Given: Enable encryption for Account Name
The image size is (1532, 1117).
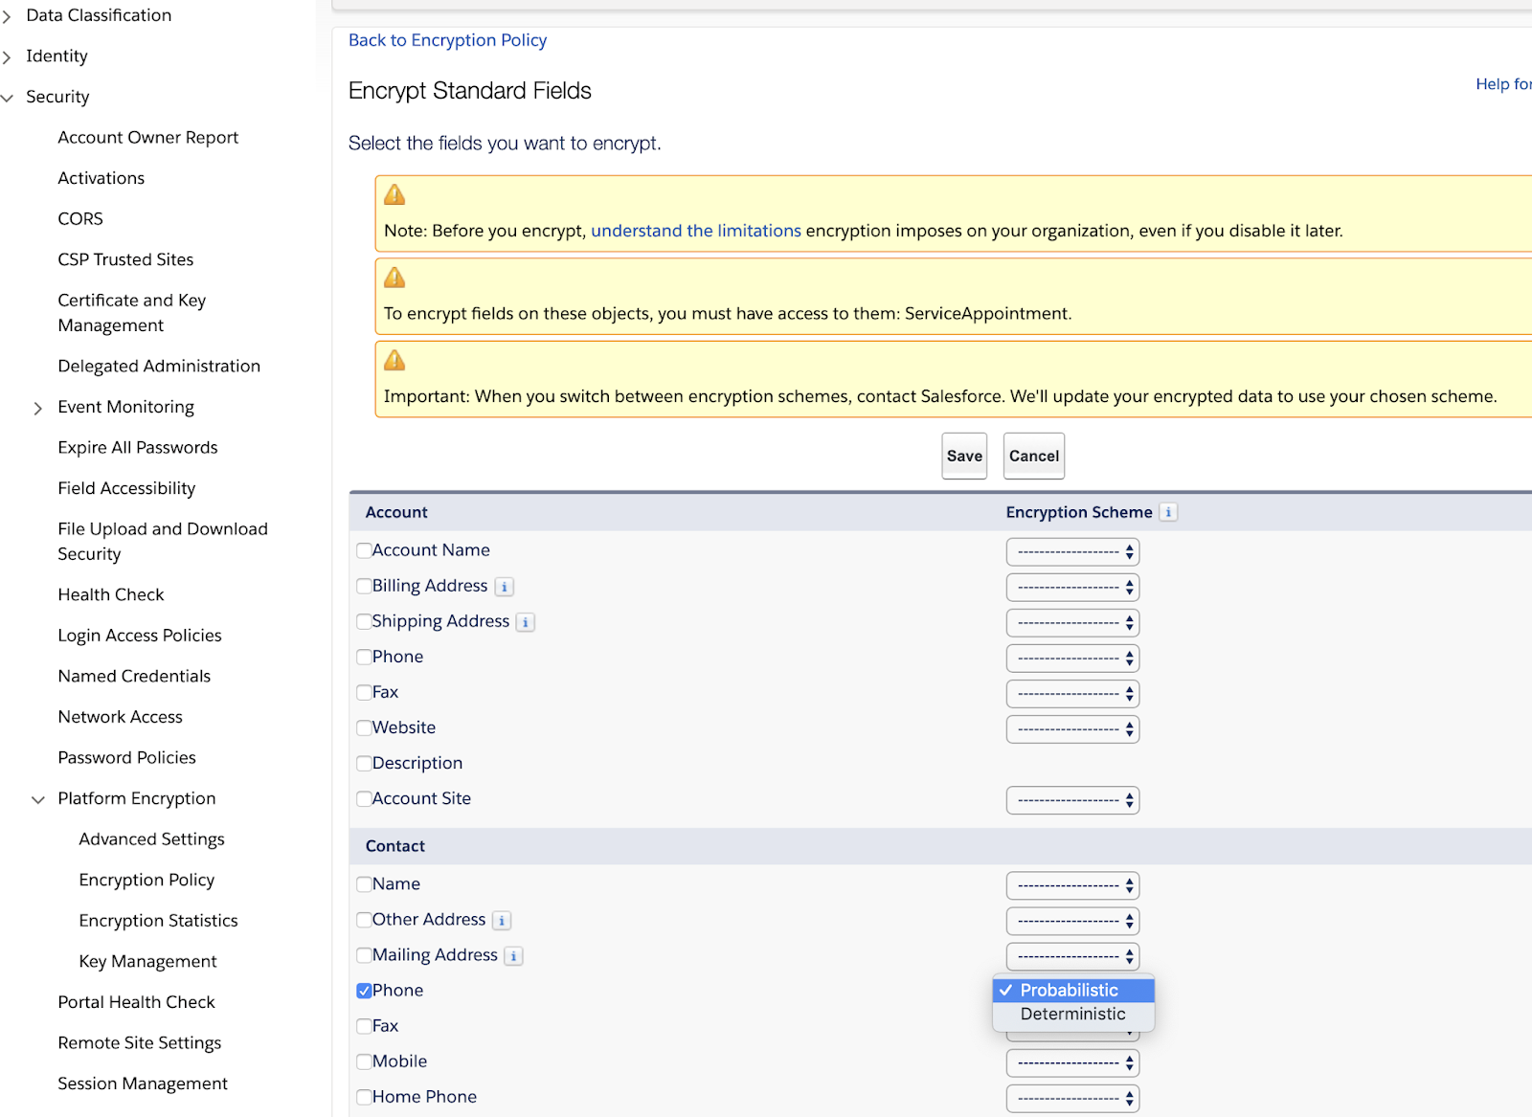Looking at the screenshot, I should [364, 549].
